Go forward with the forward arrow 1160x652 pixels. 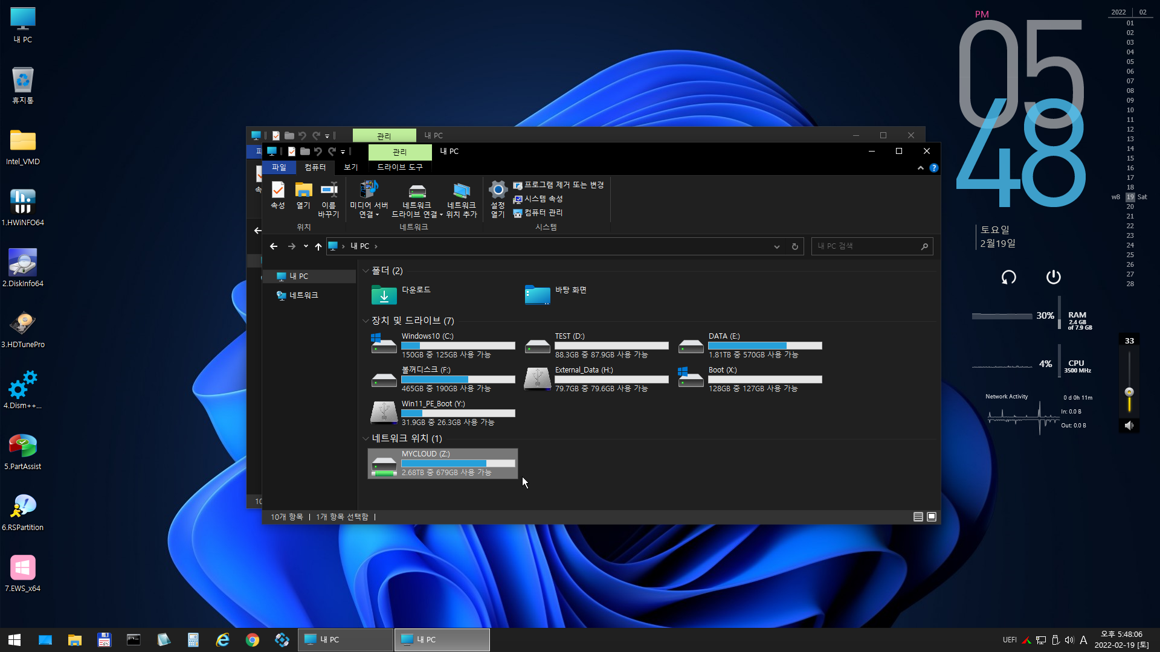[292, 246]
